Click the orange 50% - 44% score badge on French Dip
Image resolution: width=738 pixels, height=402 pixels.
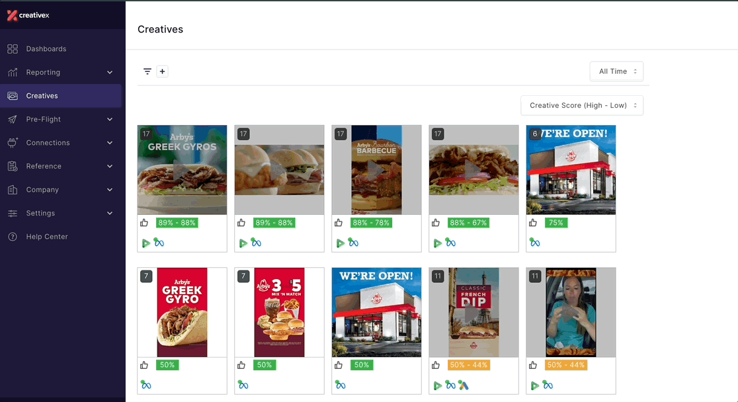468,365
